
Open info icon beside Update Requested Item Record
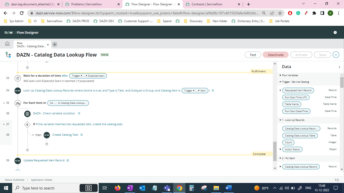coord(67,160)
